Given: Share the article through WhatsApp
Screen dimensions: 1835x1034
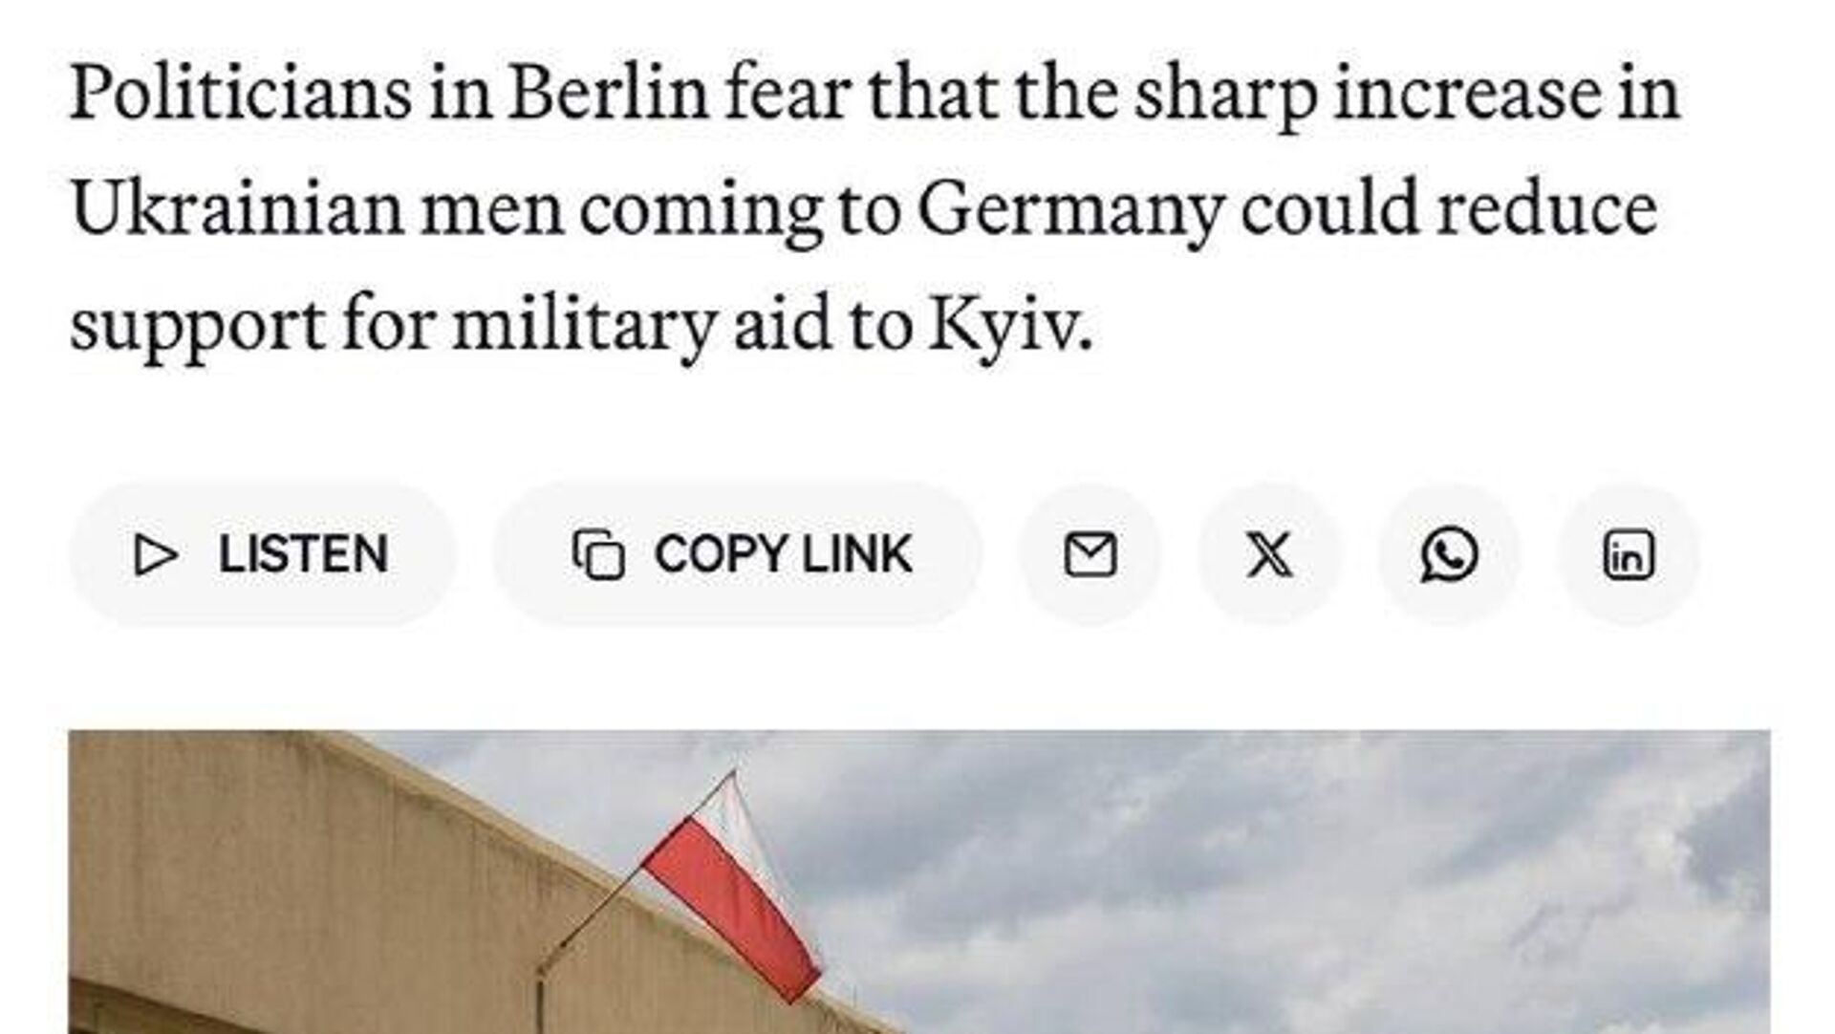Looking at the screenshot, I should coord(1449,554).
